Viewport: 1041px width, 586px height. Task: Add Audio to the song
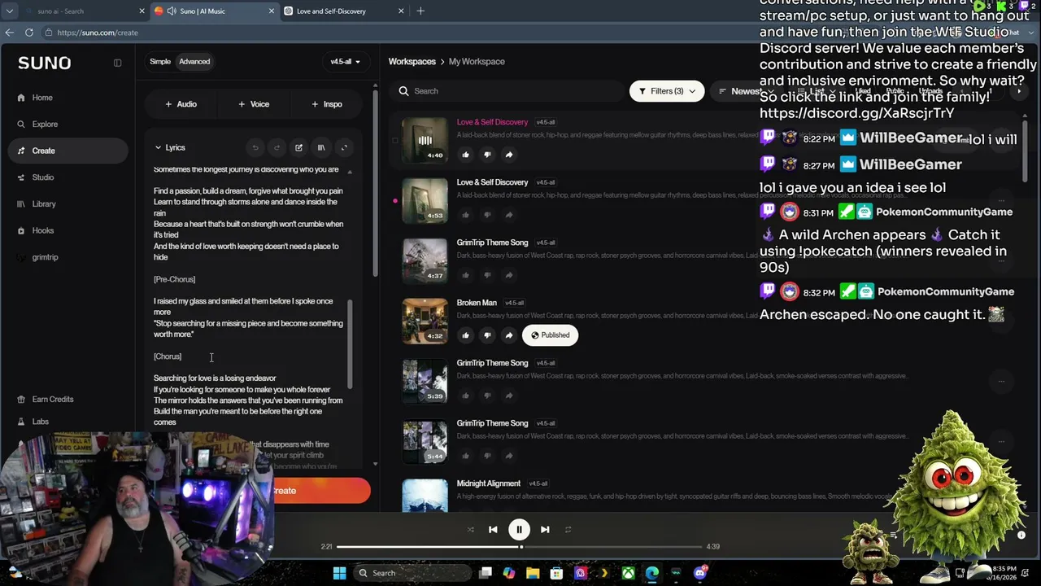click(181, 104)
